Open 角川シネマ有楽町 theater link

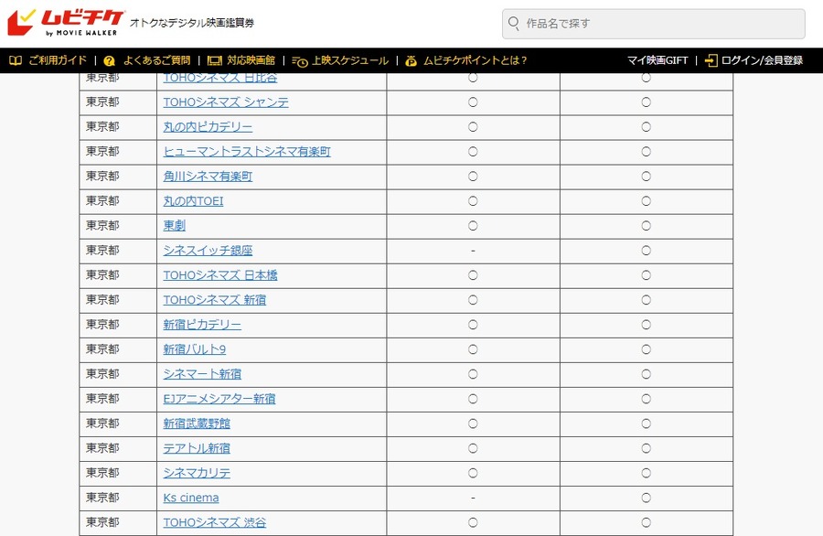coord(208,177)
